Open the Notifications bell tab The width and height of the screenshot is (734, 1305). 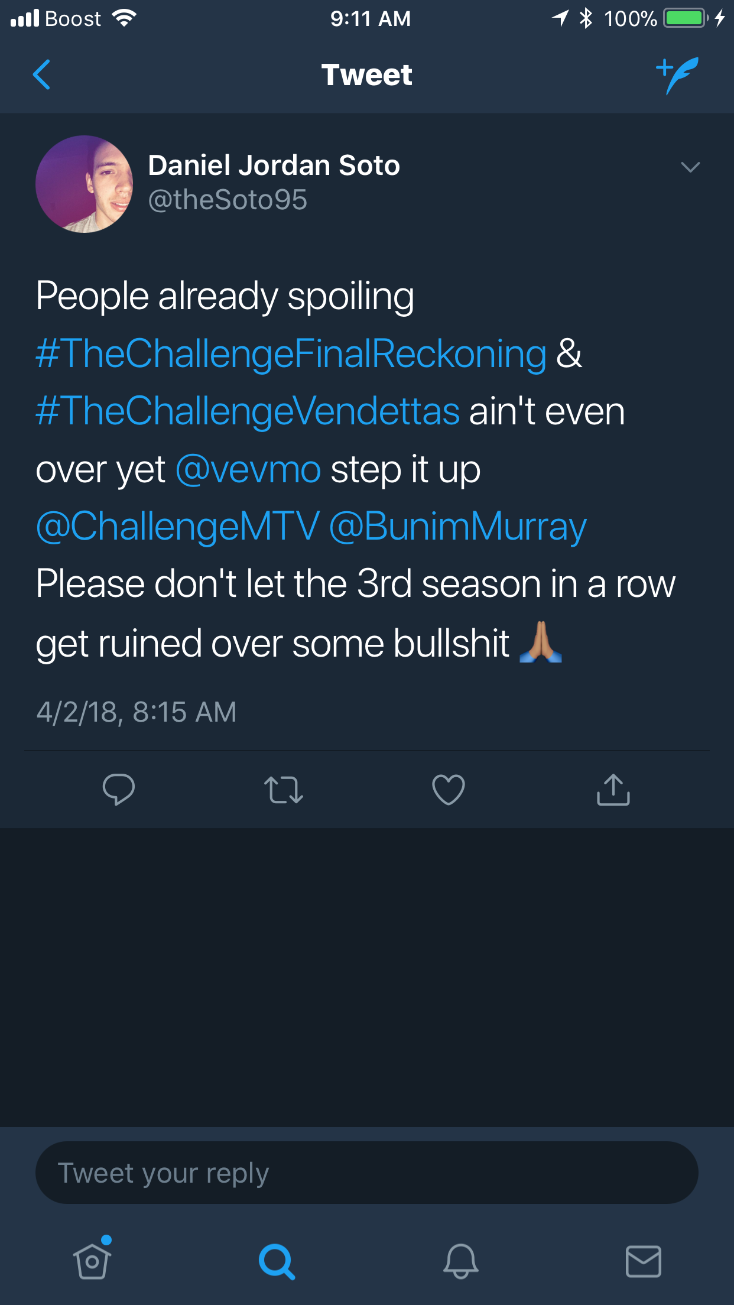pos(460,1261)
